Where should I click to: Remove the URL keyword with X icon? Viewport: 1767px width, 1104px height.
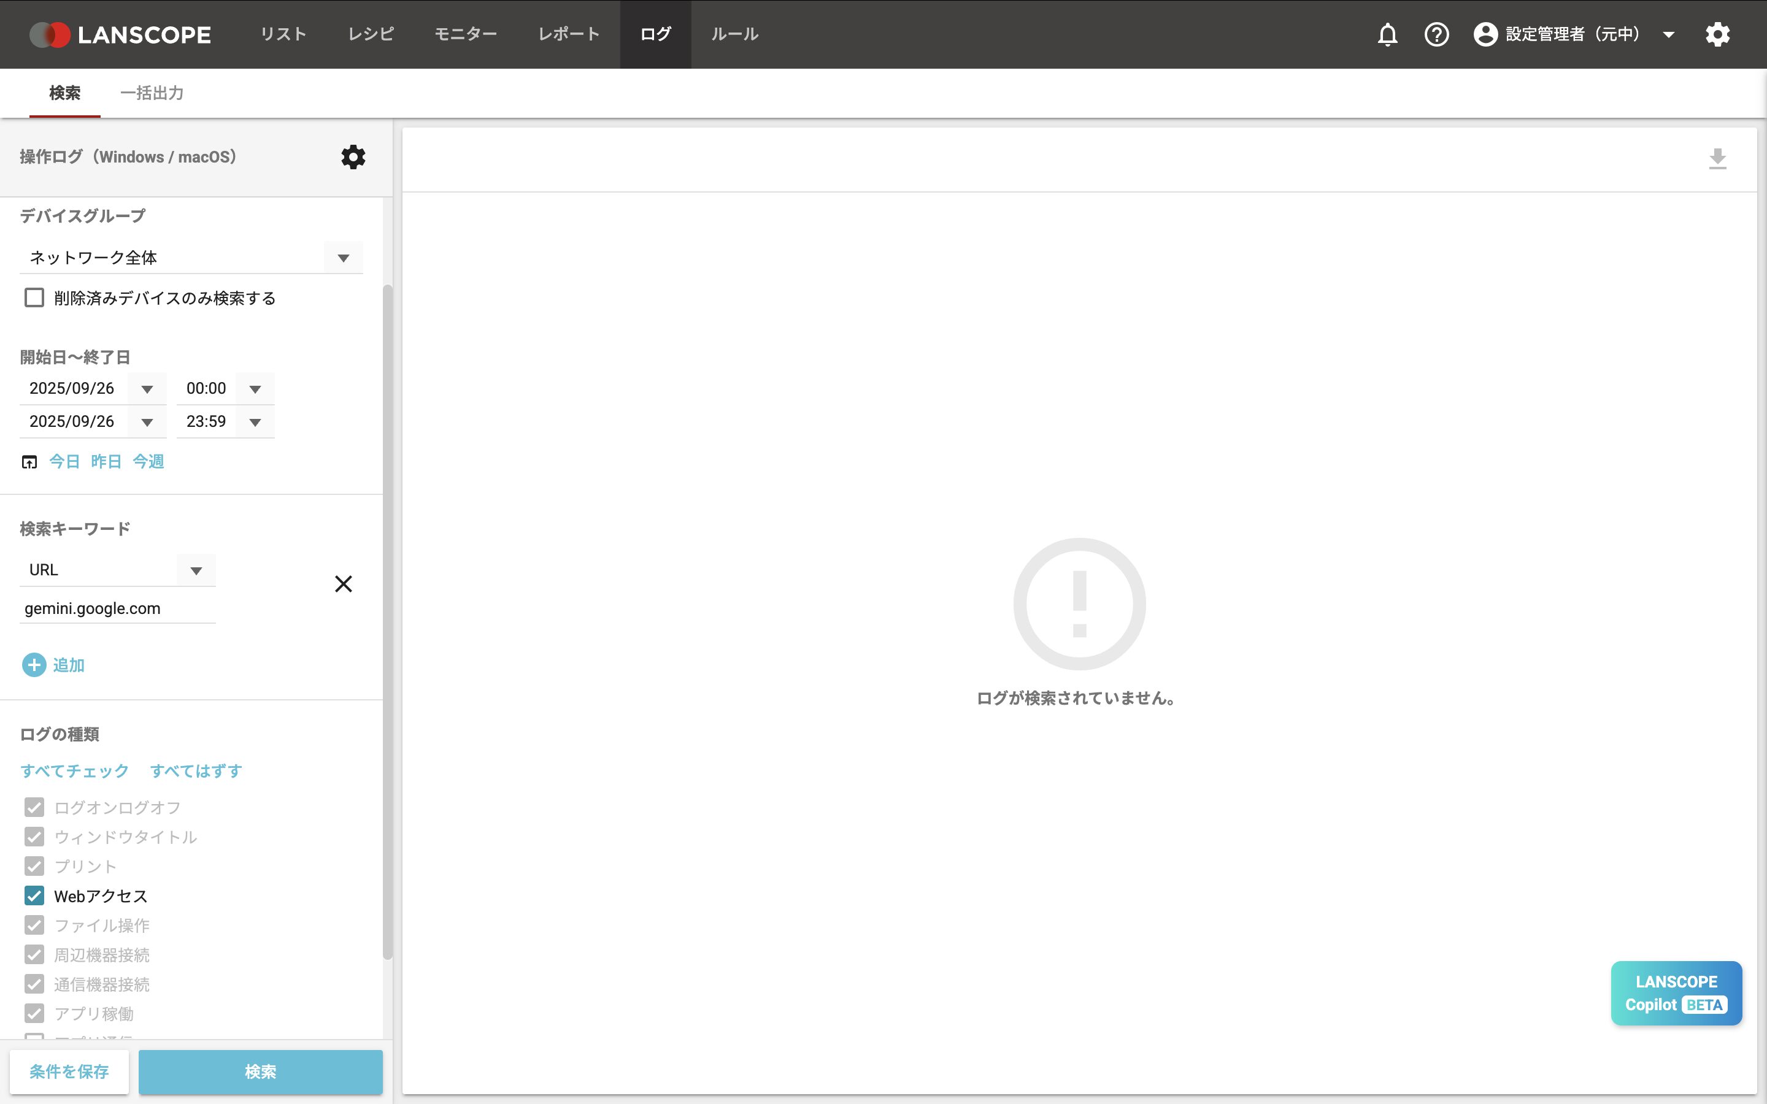[343, 583]
